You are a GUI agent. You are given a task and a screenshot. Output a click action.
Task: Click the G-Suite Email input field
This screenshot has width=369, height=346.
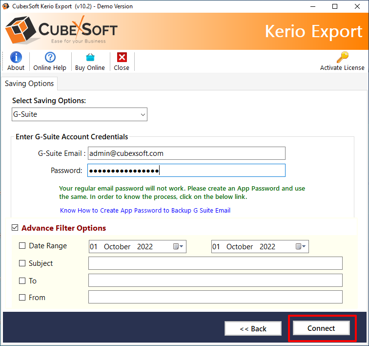186,153
